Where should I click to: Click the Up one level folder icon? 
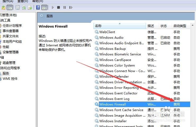3,7
